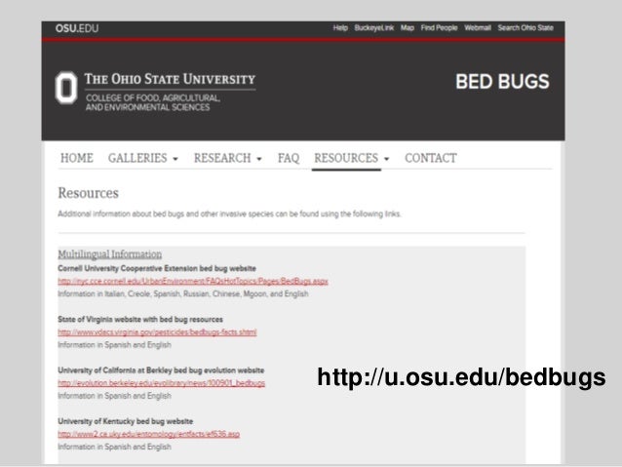Click State of Virginia website title text
This screenshot has width=622, height=467.
[140, 320]
